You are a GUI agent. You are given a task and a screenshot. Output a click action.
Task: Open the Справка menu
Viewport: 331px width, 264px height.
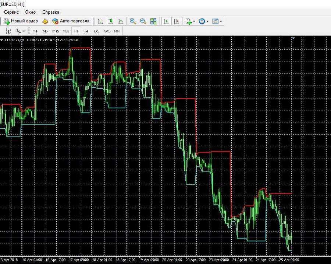tap(51, 12)
